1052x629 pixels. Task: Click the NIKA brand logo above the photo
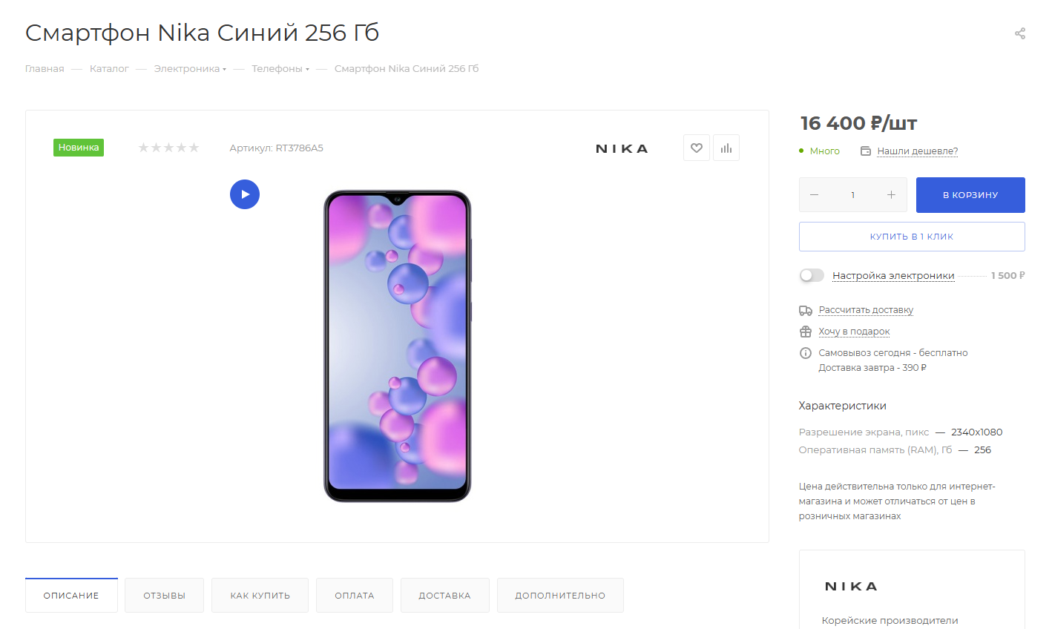[x=622, y=148]
